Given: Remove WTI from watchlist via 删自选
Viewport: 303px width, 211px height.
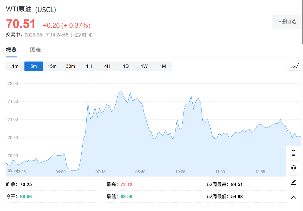Looking at the screenshot, I should [287, 22].
